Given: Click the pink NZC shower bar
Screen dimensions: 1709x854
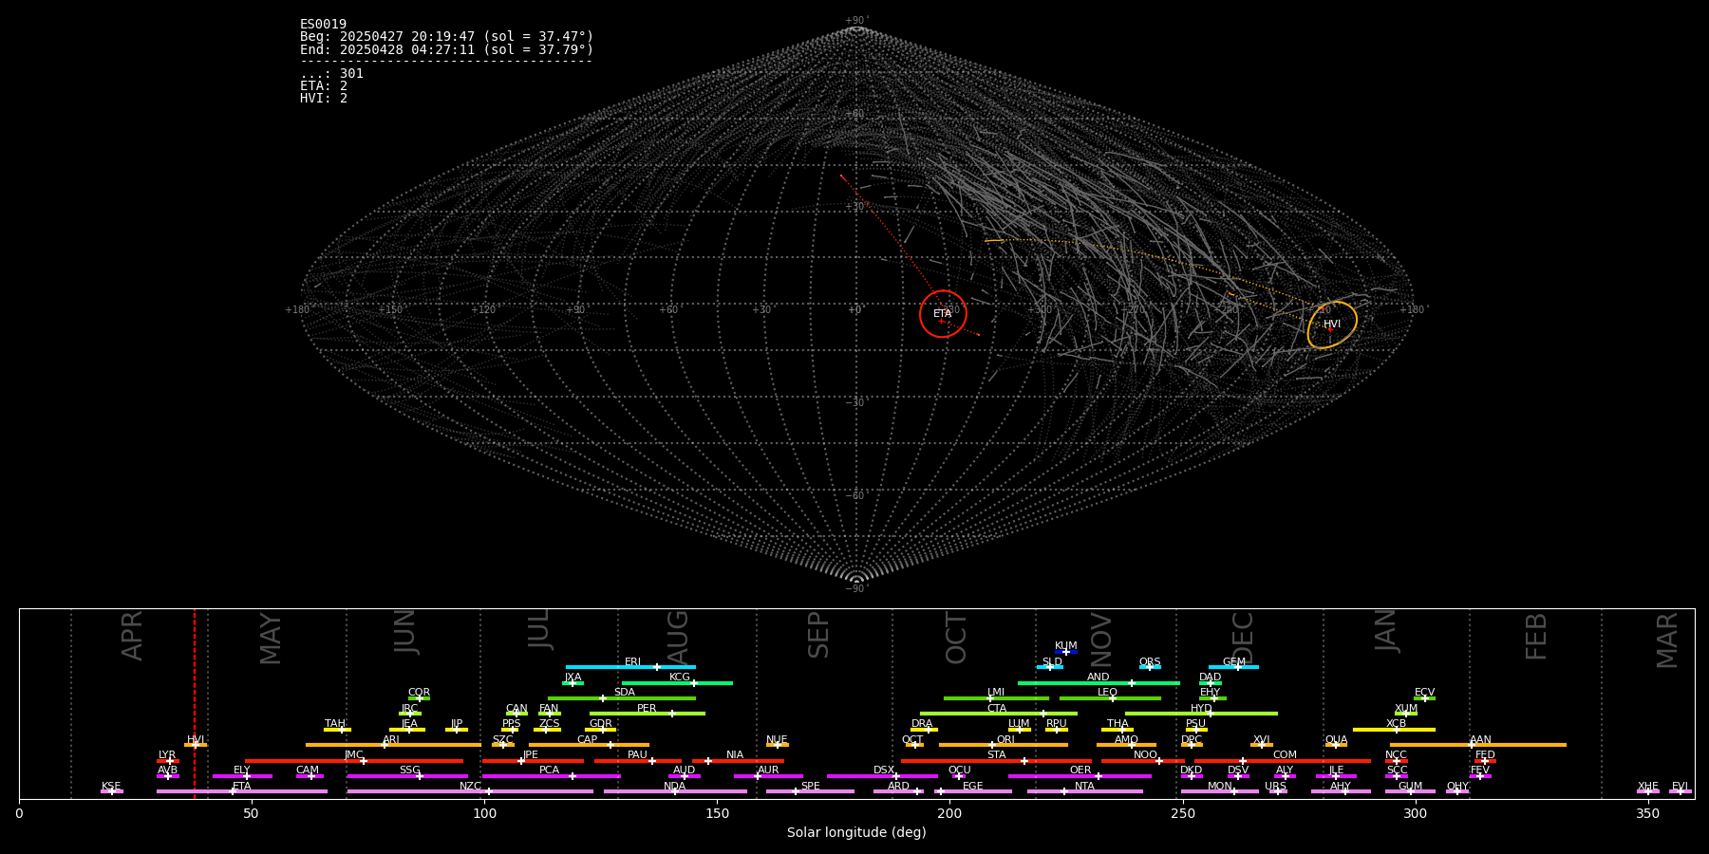Looking at the screenshot, I should pos(470,791).
